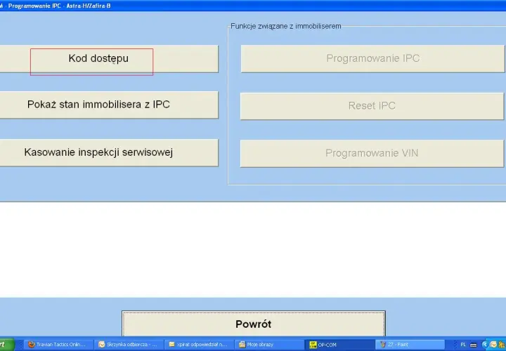
Task: Choose Programowanie VIN button
Action: click(372, 153)
